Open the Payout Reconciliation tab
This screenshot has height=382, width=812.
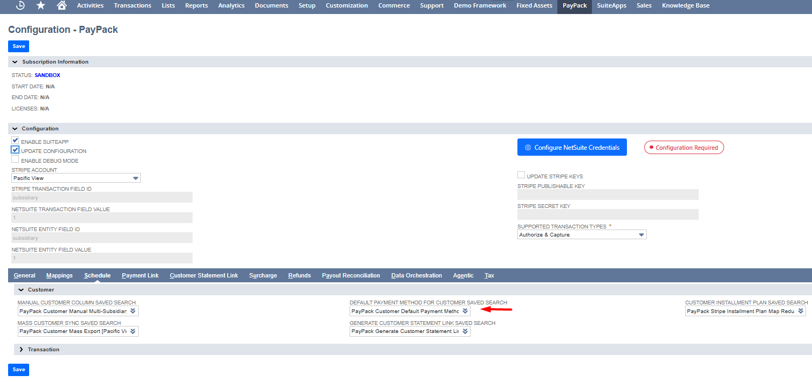coord(351,275)
